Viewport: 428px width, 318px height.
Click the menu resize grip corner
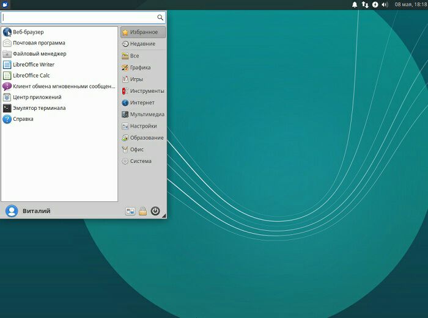164,216
